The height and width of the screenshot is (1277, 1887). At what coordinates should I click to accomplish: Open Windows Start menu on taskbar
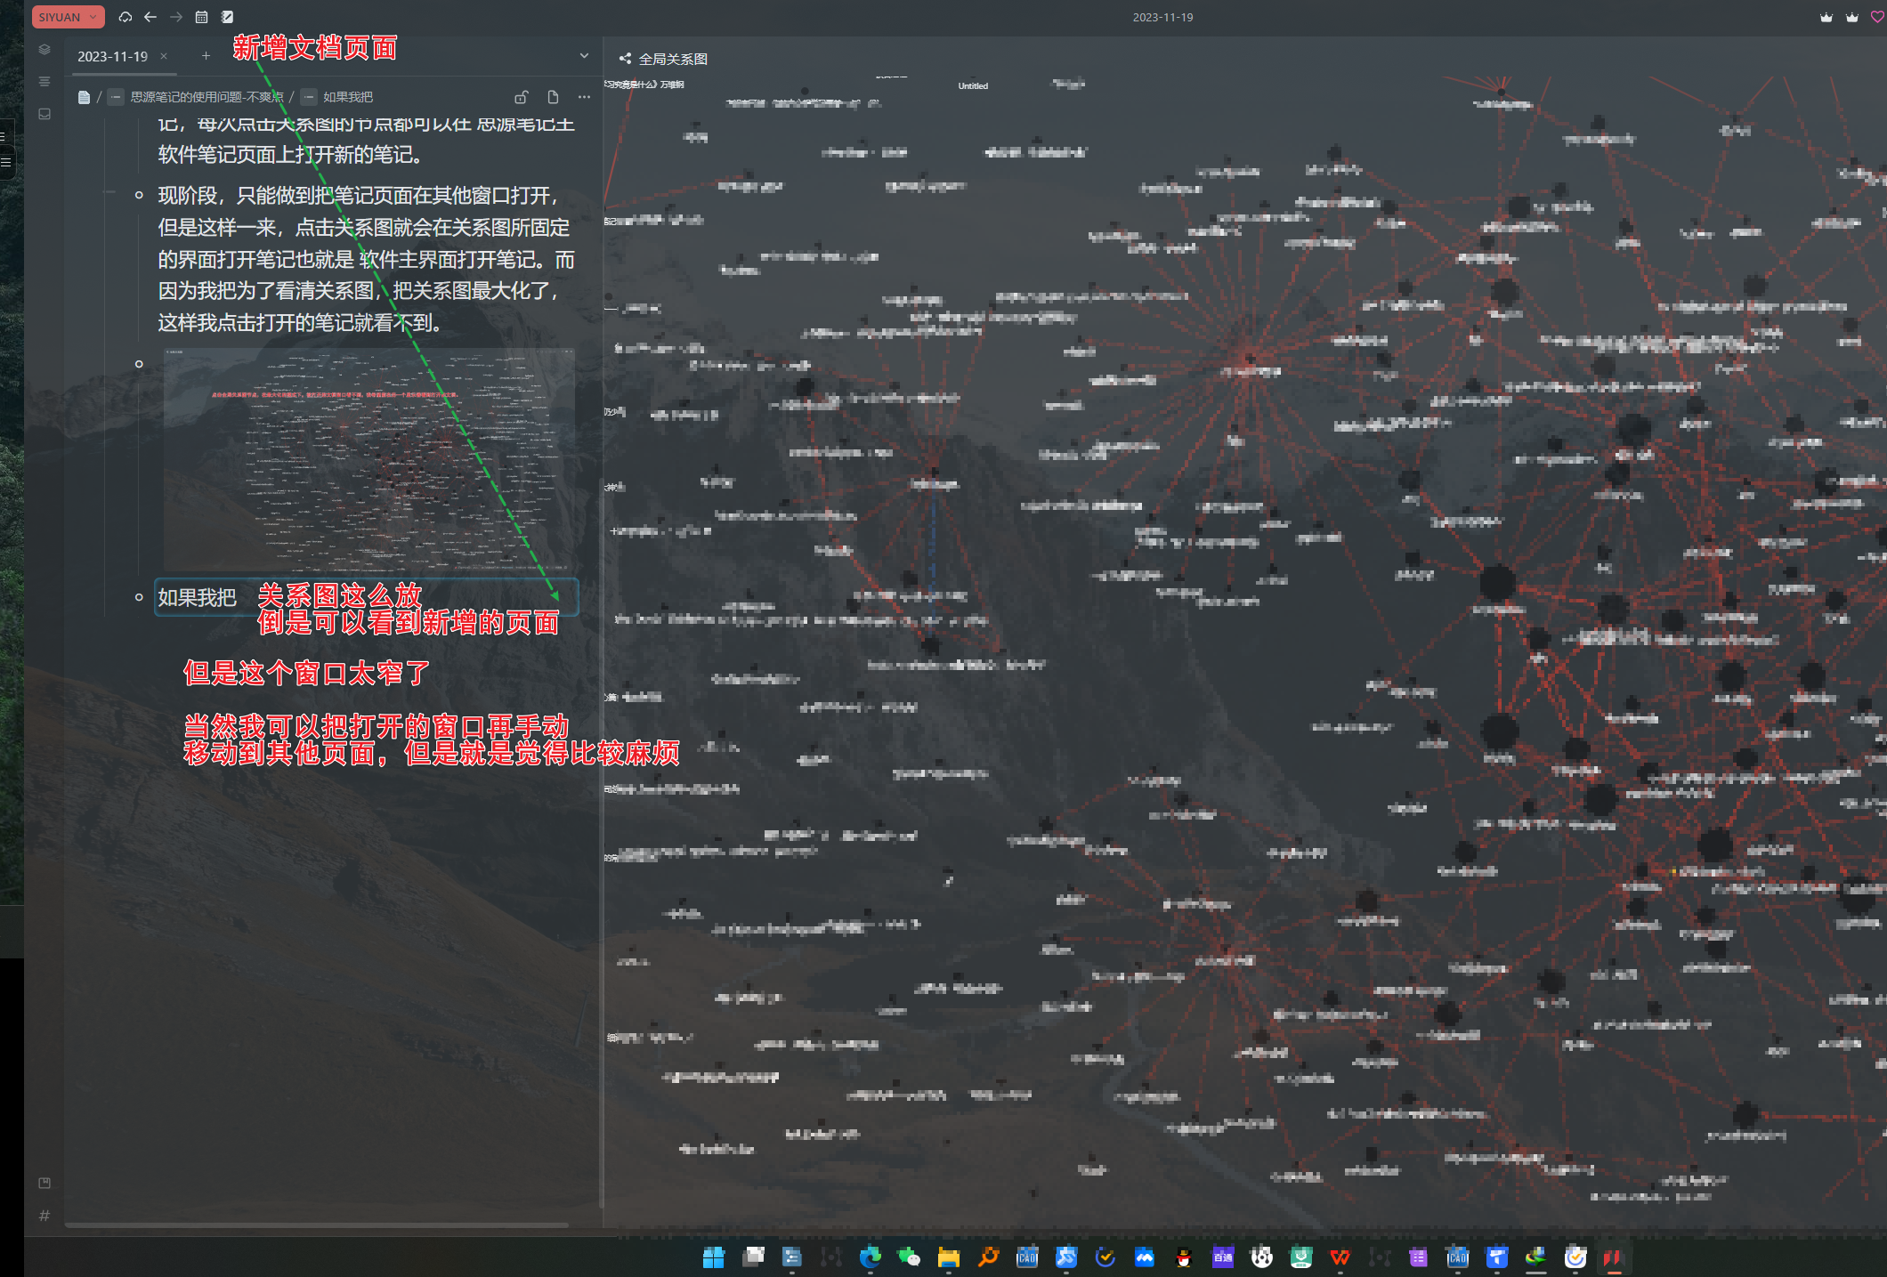pos(713,1257)
